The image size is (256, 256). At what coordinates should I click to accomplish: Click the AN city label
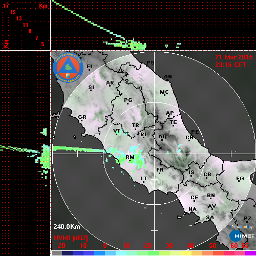click(168, 77)
